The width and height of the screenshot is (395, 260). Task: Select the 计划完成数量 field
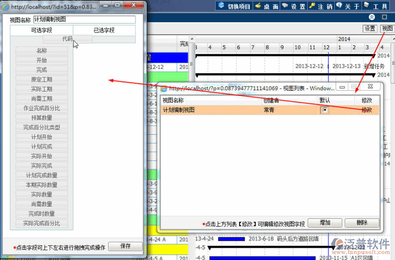41,175
